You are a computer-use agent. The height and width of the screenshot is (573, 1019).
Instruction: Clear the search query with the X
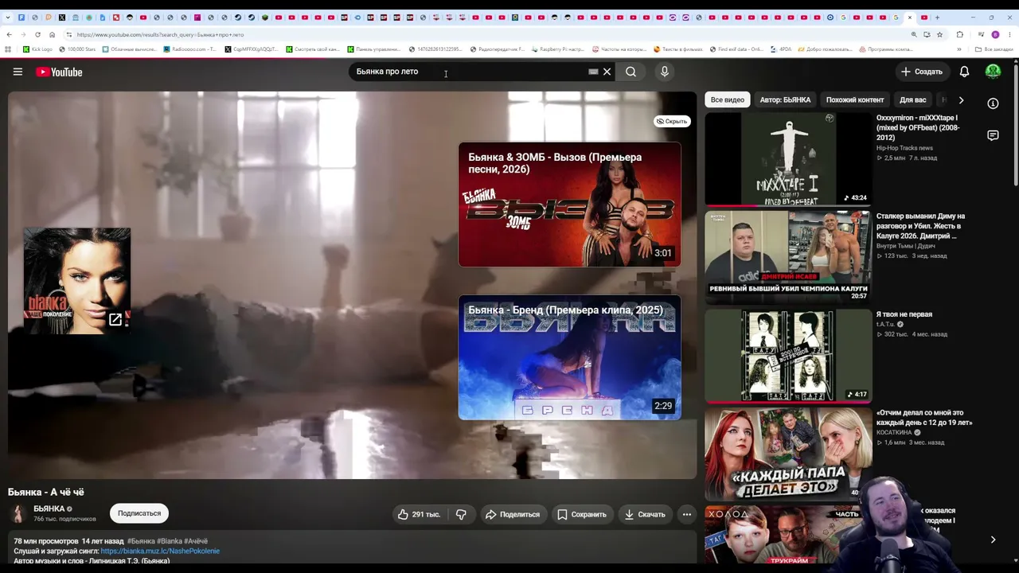(x=607, y=72)
